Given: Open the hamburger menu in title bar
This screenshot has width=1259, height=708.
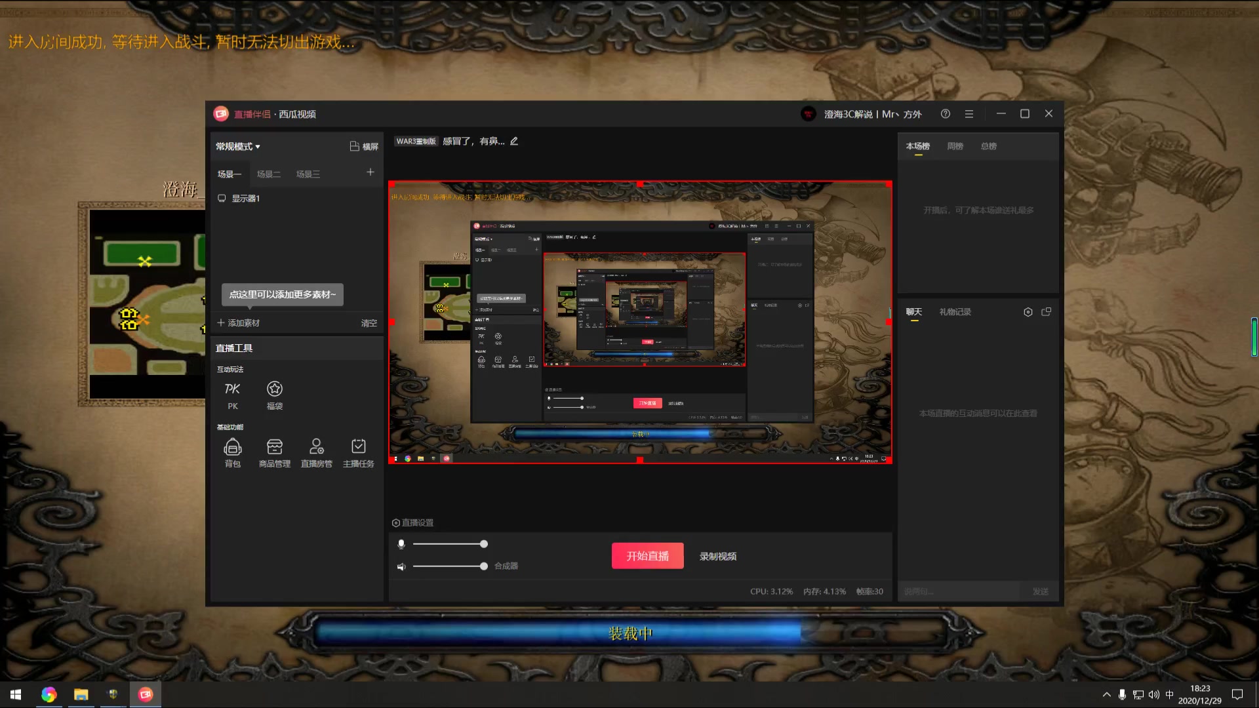Looking at the screenshot, I should (969, 114).
